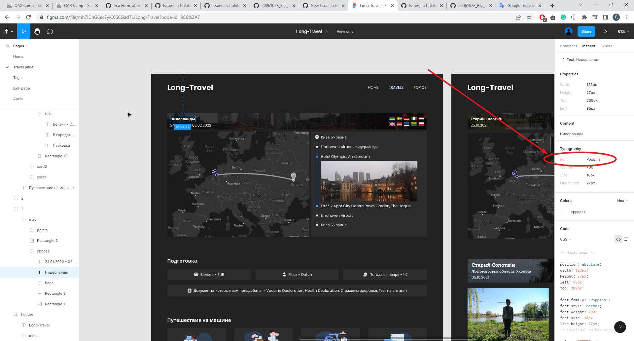
Task: Click the Amsterdam hotel photo in the design
Action: 369,181
